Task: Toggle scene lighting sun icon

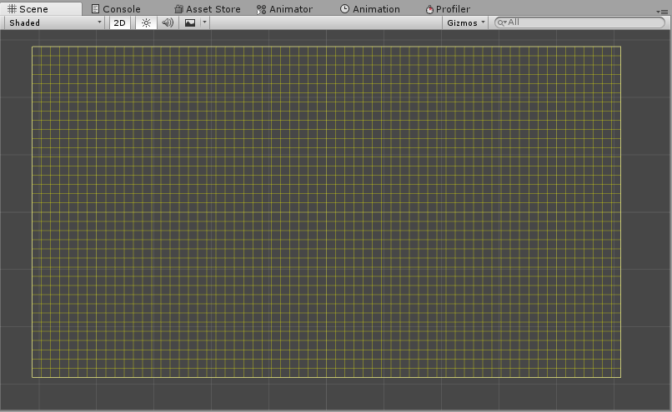Action: (x=146, y=22)
